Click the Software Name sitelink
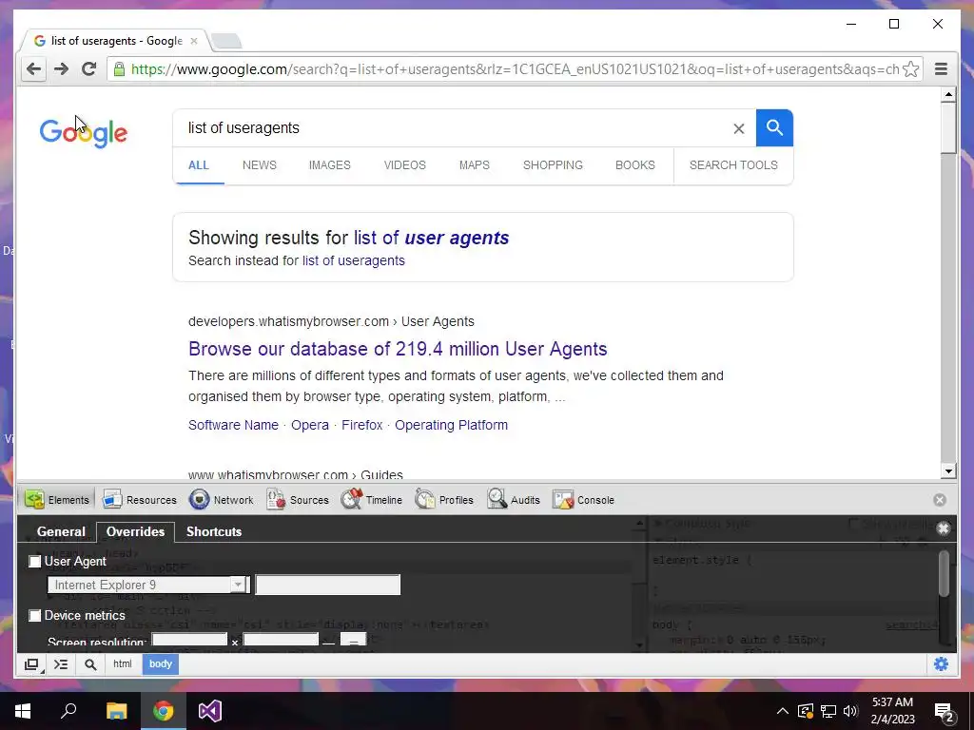Image resolution: width=974 pixels, height=730 pixels. 233,425
